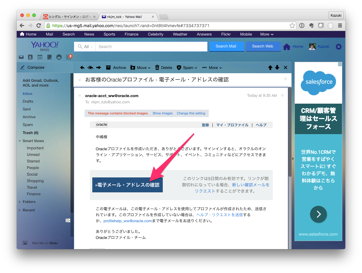Select Finance in the Yahoo navigation bar
The image size is (362, 273).
pos(131,34)
